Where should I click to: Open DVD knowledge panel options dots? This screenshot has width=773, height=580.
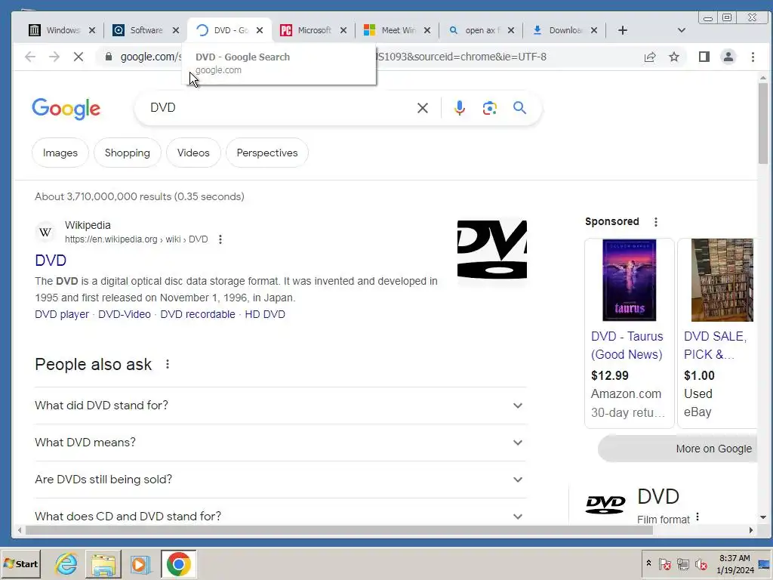coord(698,517)
